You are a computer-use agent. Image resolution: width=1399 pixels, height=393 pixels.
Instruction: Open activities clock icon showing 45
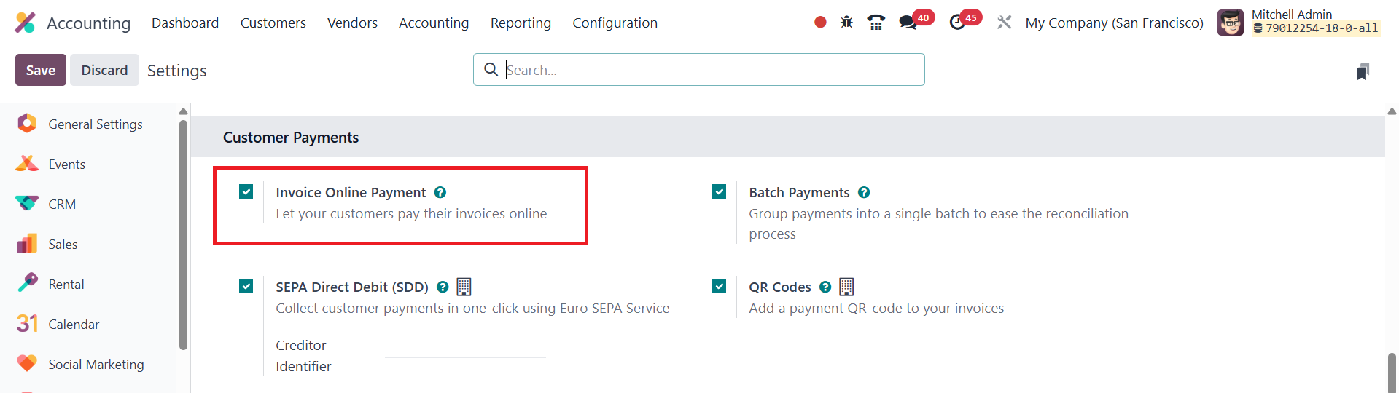[x=958, y=23]
